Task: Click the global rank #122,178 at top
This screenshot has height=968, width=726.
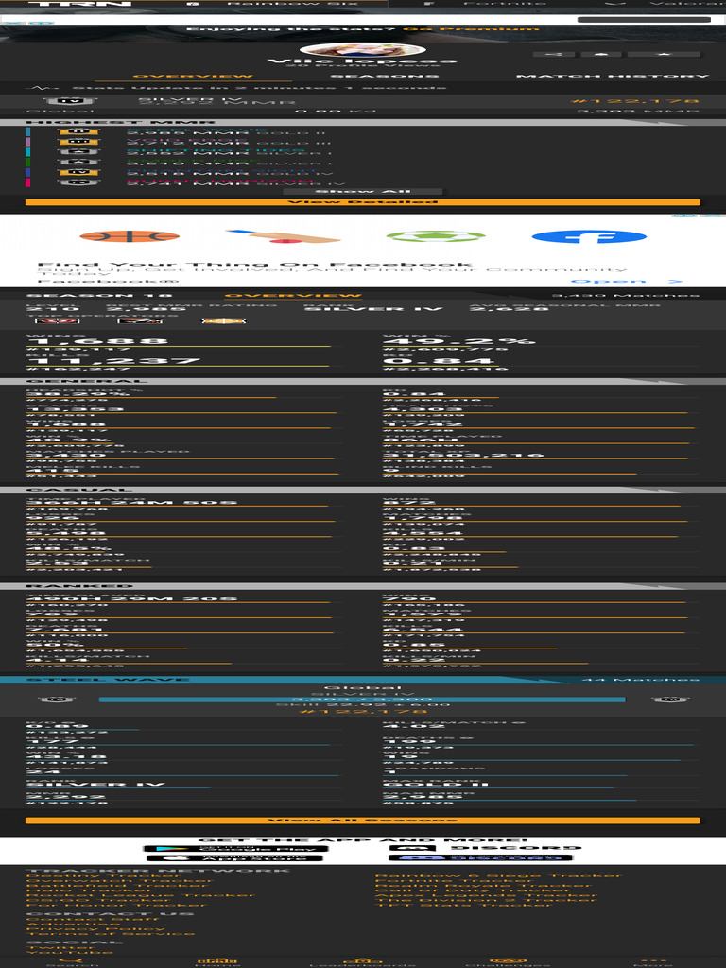Action: 636,101
